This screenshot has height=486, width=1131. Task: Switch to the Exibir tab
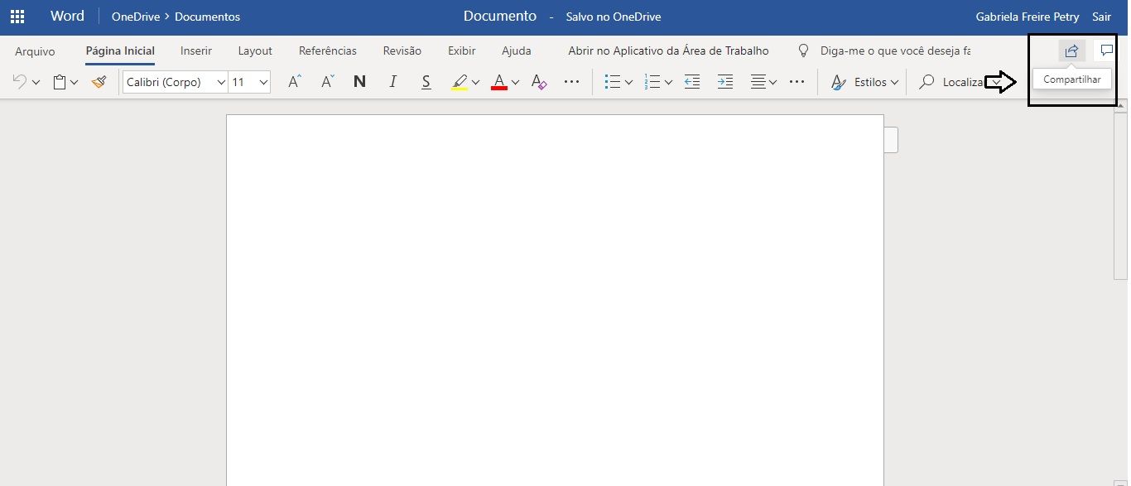click(462, 51)
